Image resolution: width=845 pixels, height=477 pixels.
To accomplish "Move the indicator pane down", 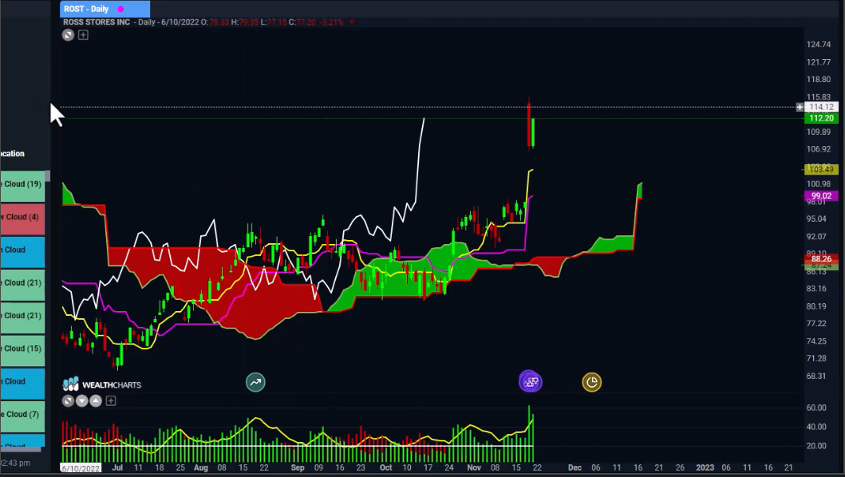I will click(82, 401).
